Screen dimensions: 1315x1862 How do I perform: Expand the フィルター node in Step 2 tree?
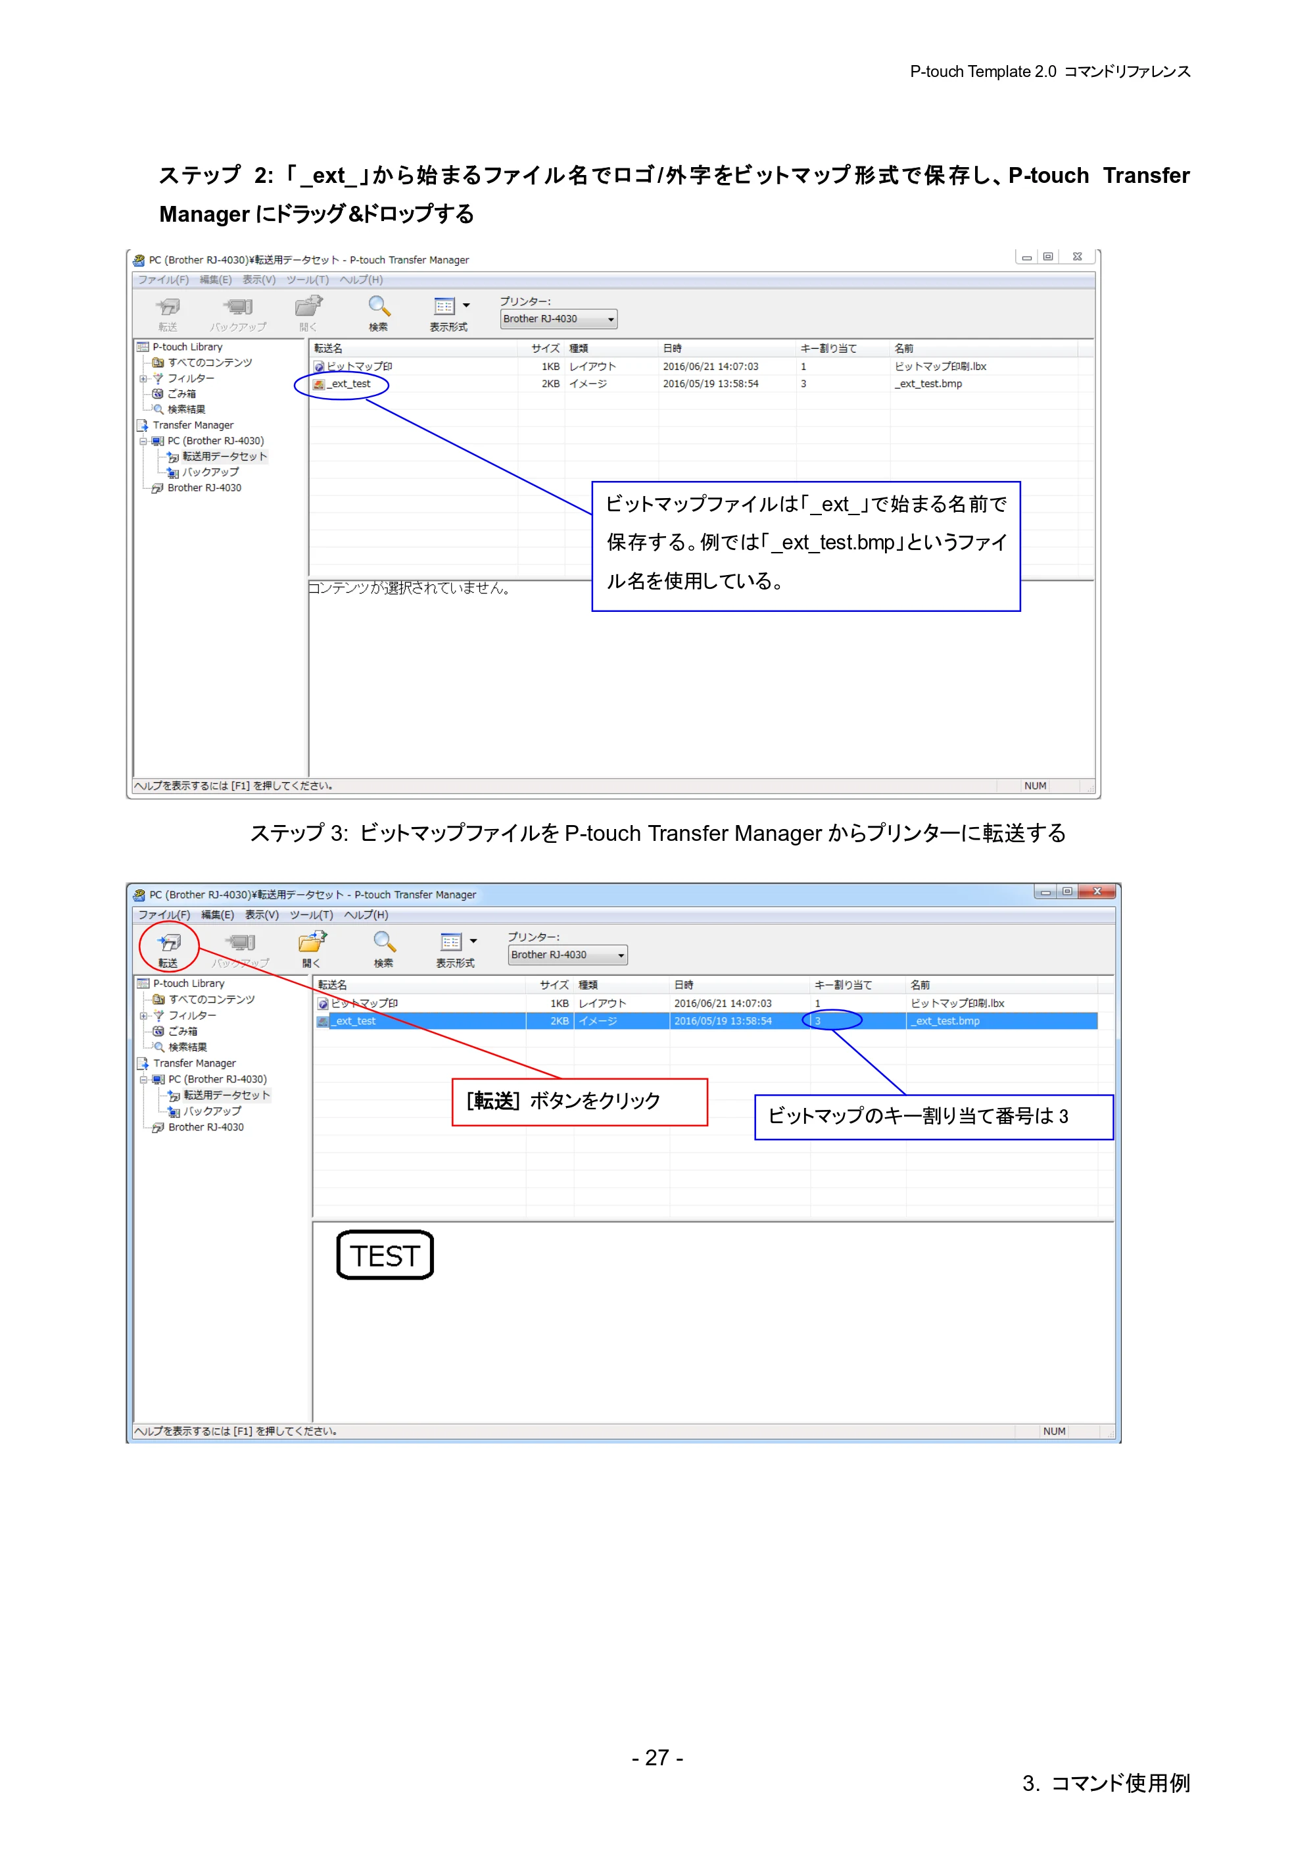pos(143,379)
